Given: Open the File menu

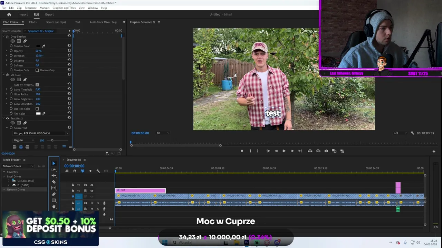Looking at the screenshot, I should (x=3, y=8).
